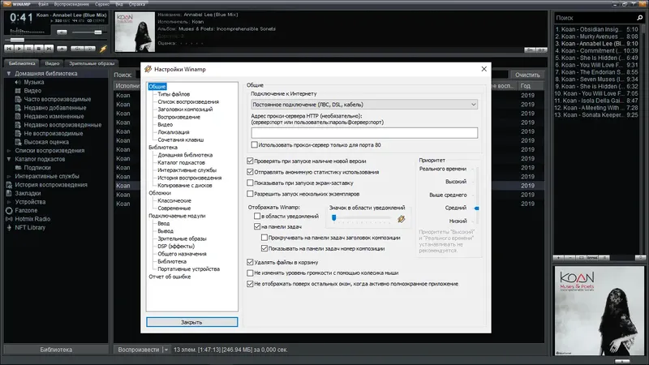Toggle the Shuffle button in the player
The image size is (649, 365).
tap(77, 49)
